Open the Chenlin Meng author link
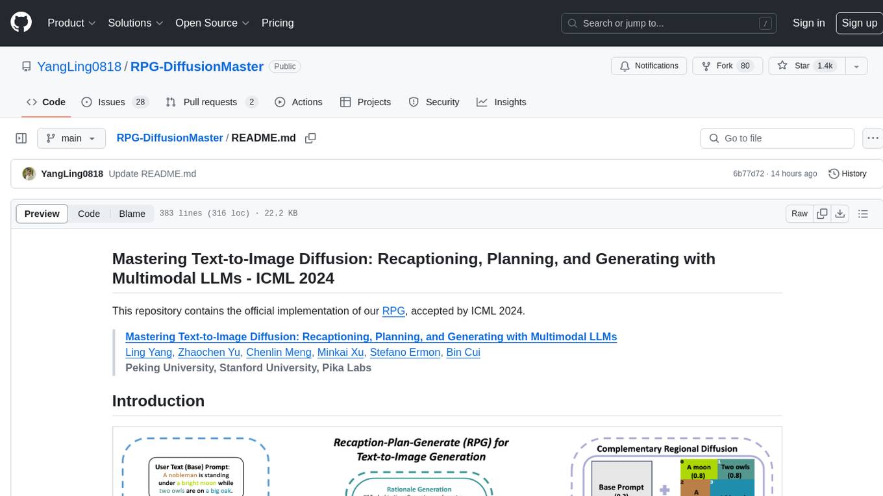The height and width of the screenshot is (496, 883). coord(279,353)
